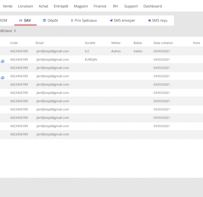The width and height of the screenshot is (203, 197).
Task: Select the row with société S.C
Action: [87, 51]
